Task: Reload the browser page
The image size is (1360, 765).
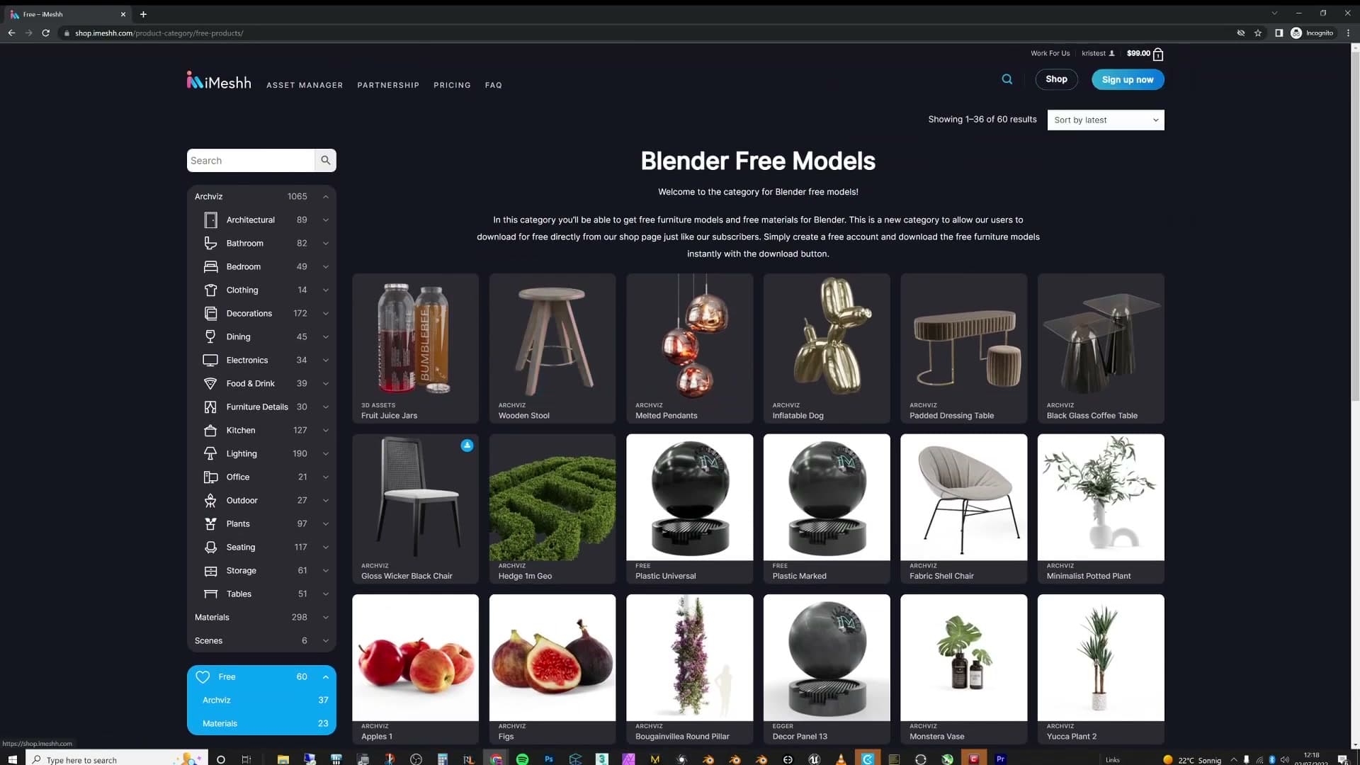Action: [46, 33]
